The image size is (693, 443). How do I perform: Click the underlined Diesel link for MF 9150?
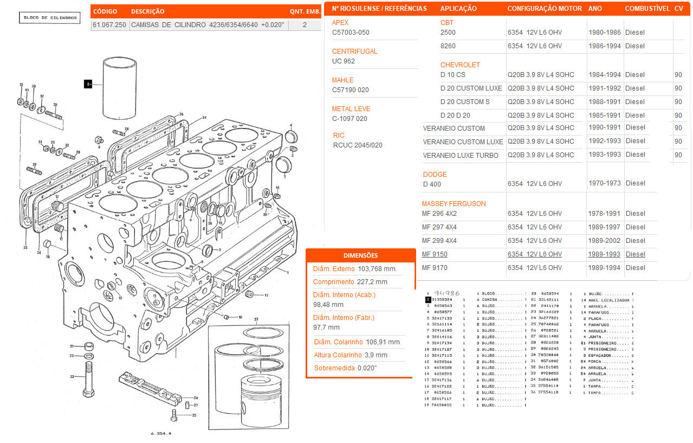pos(635,254)
